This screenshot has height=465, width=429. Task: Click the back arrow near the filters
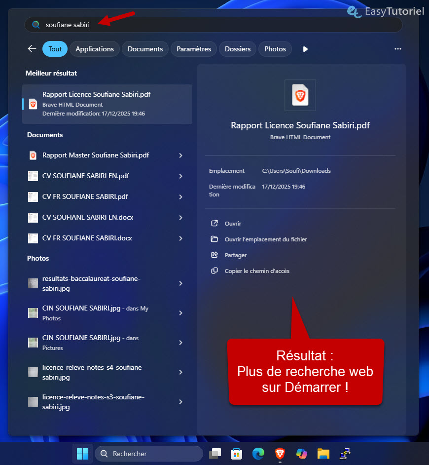(x=32, y=49)
